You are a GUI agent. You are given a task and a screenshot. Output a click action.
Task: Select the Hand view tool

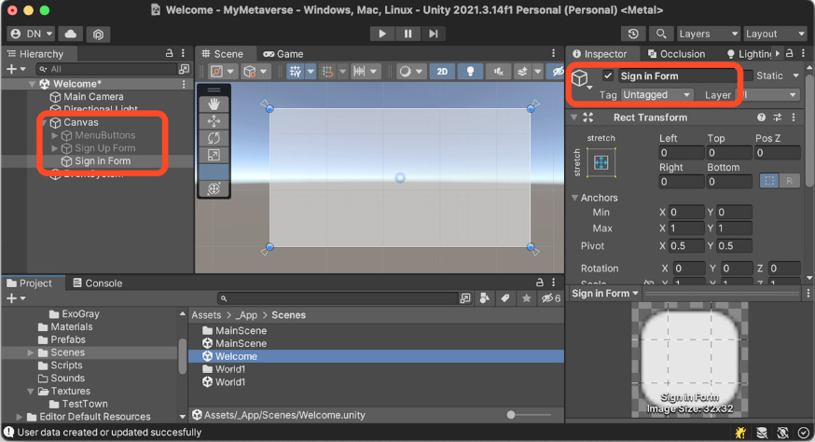[214, 104]
